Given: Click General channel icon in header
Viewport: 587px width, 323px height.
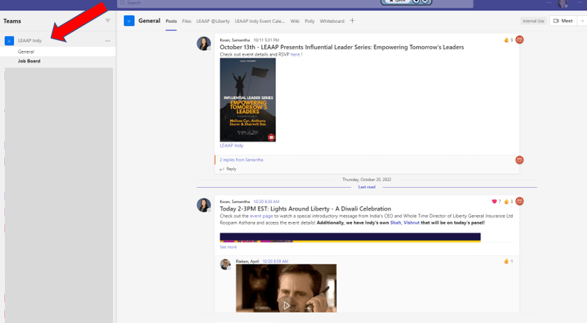Looking at the screenshot, I should 129,21.
